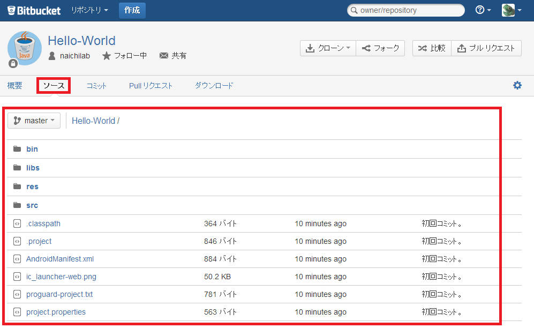Click the help question-mark icon
This screenshot has height=328, width=534.
(479, 10)
